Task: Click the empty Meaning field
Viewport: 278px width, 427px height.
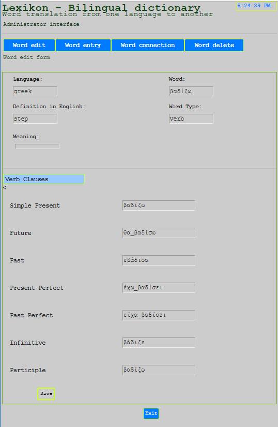Action: point(37,146)
